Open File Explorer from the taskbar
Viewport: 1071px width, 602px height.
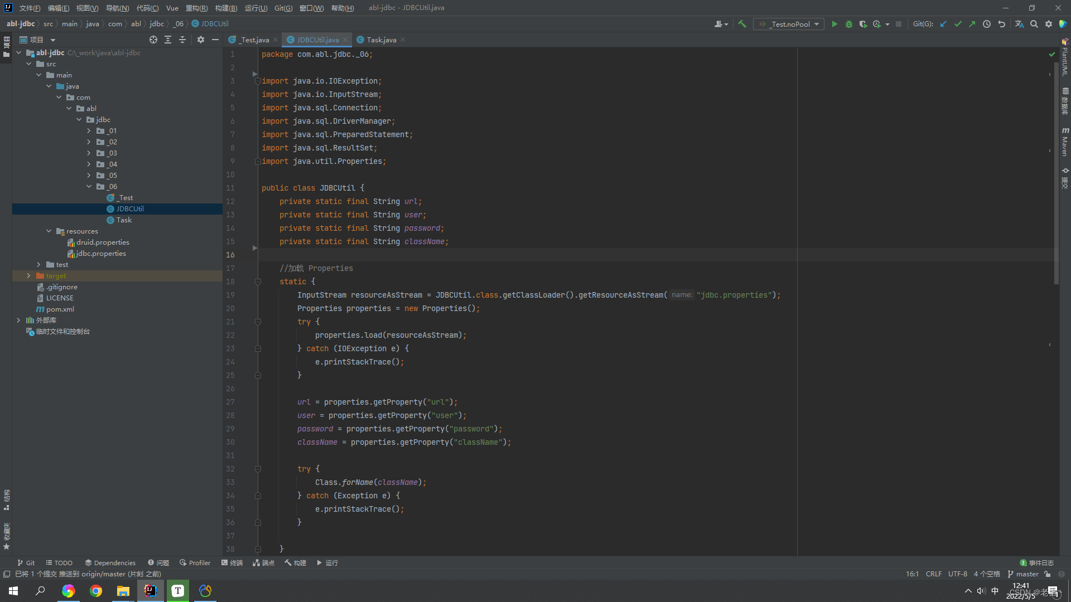coord(123,591)
